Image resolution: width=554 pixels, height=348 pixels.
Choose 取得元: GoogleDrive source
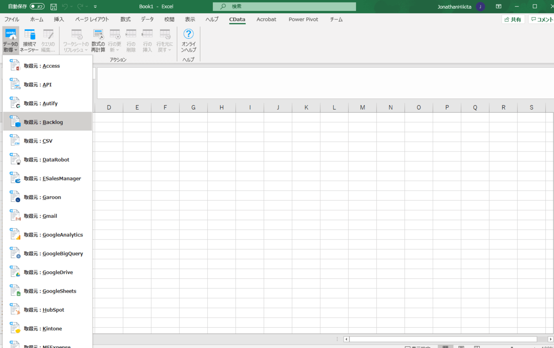[x=48, y=272]
